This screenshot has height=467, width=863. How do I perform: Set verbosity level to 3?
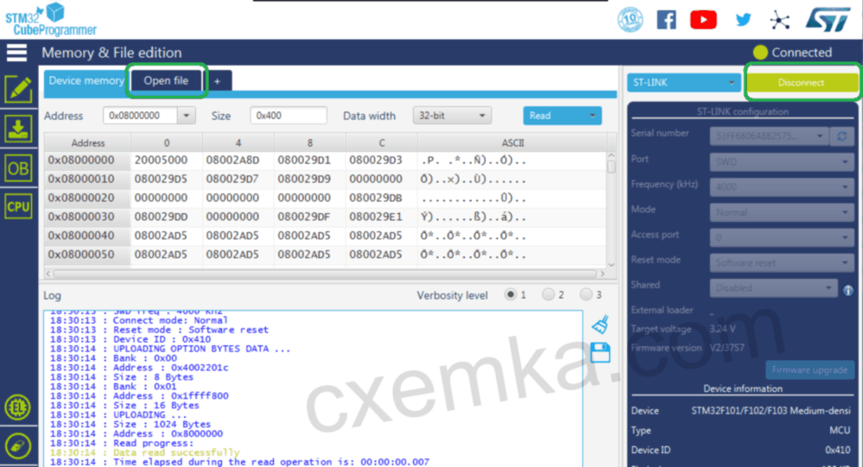coord(587,295)
